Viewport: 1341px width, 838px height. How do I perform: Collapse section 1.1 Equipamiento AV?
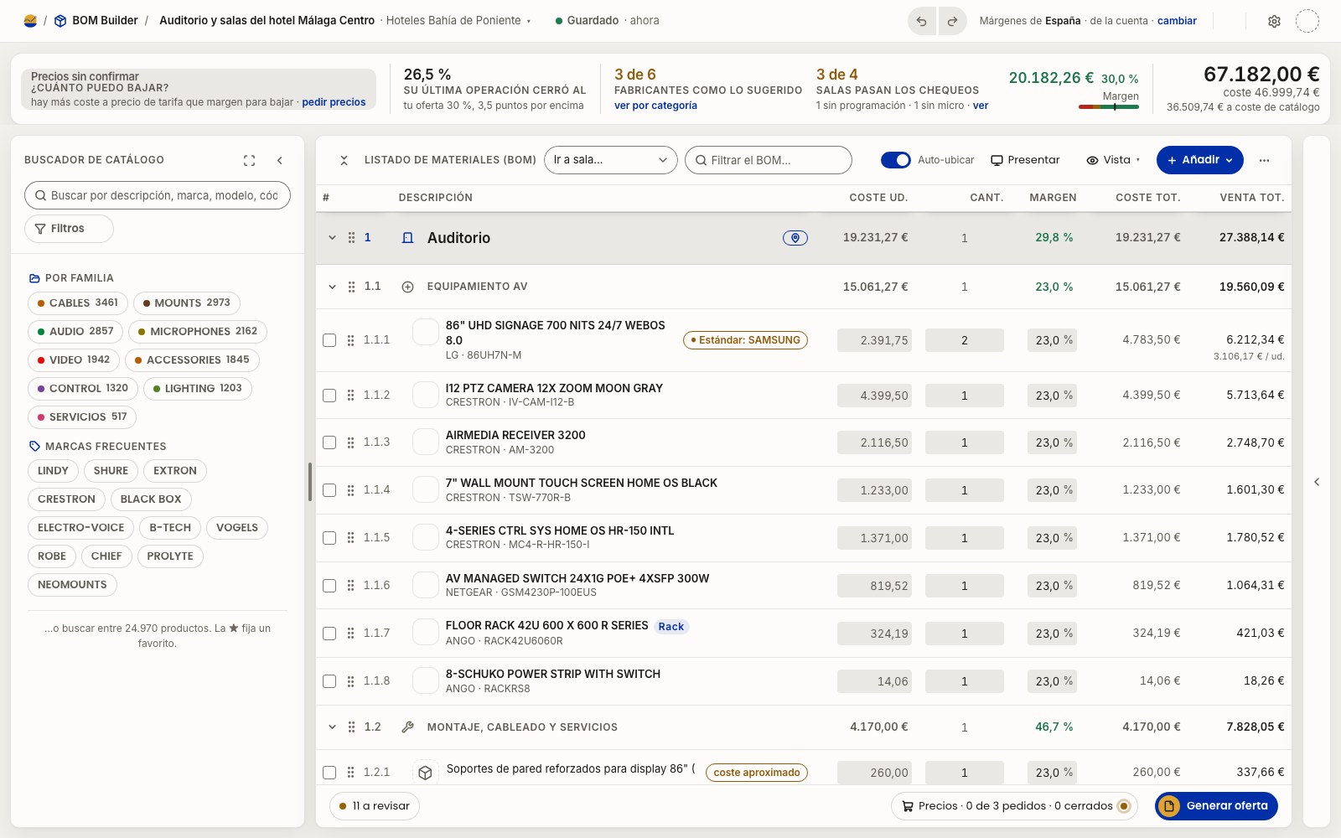[x=332, y=287]
